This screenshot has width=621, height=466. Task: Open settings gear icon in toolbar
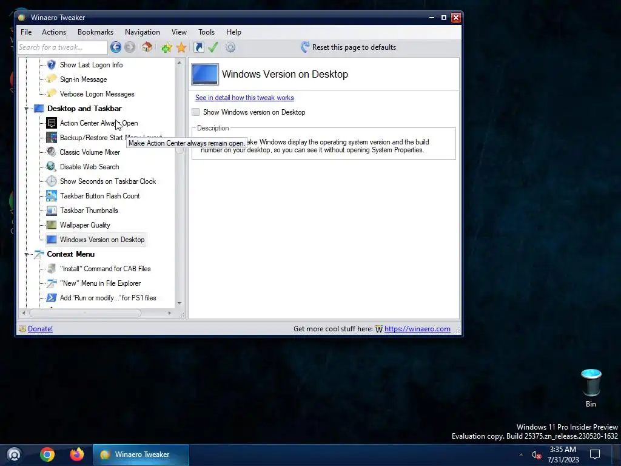coord(230,47)
